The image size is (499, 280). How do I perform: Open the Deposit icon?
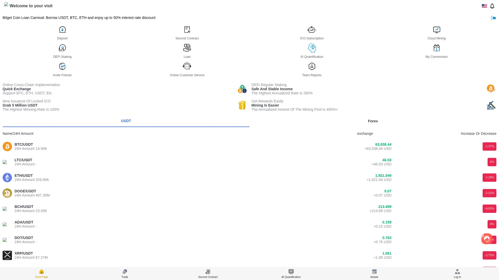tap(62, 30)
